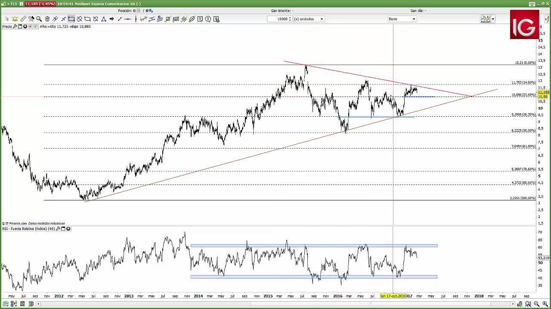
Task: Click the on-screen keyboard icon in title bar
Action: click(x=532, y=4)
